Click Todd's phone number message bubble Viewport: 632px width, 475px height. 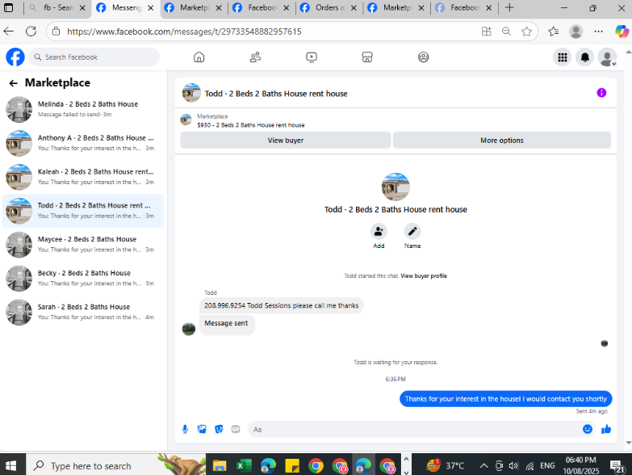[282, 305]
